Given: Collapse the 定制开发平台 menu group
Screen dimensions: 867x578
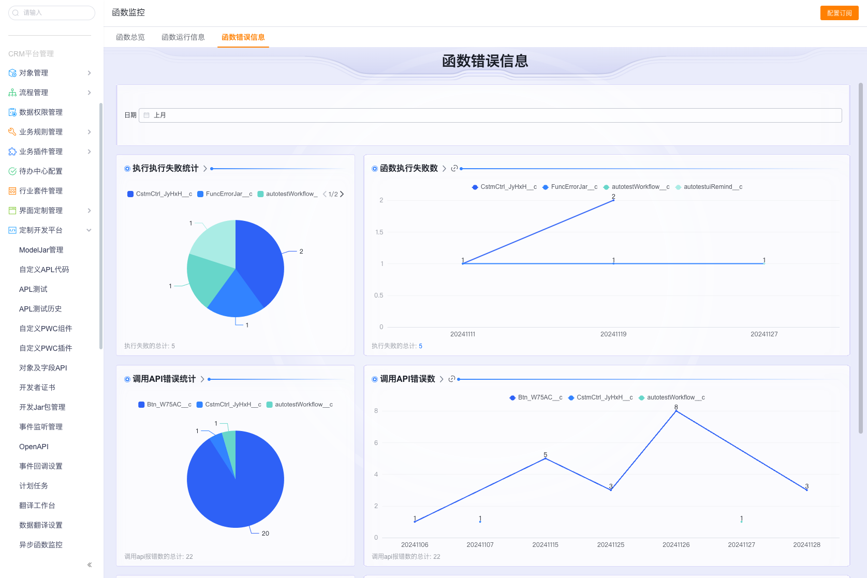Looking at the screenshot, I should click(89, 230).
